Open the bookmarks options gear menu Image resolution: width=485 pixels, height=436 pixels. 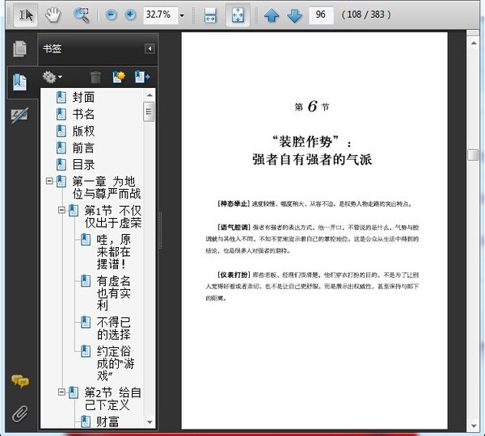click(52, 77)
